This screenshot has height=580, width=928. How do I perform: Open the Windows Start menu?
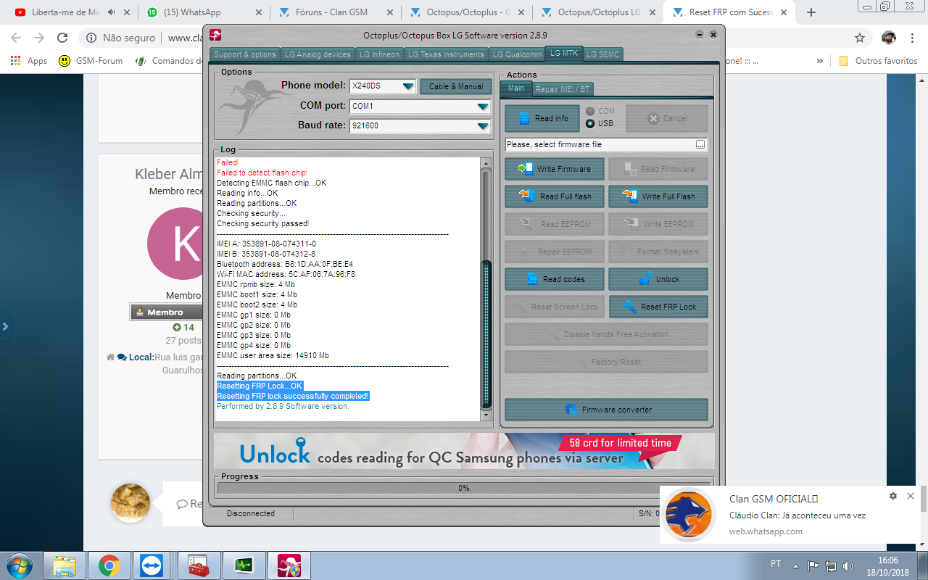coord(19,565)
